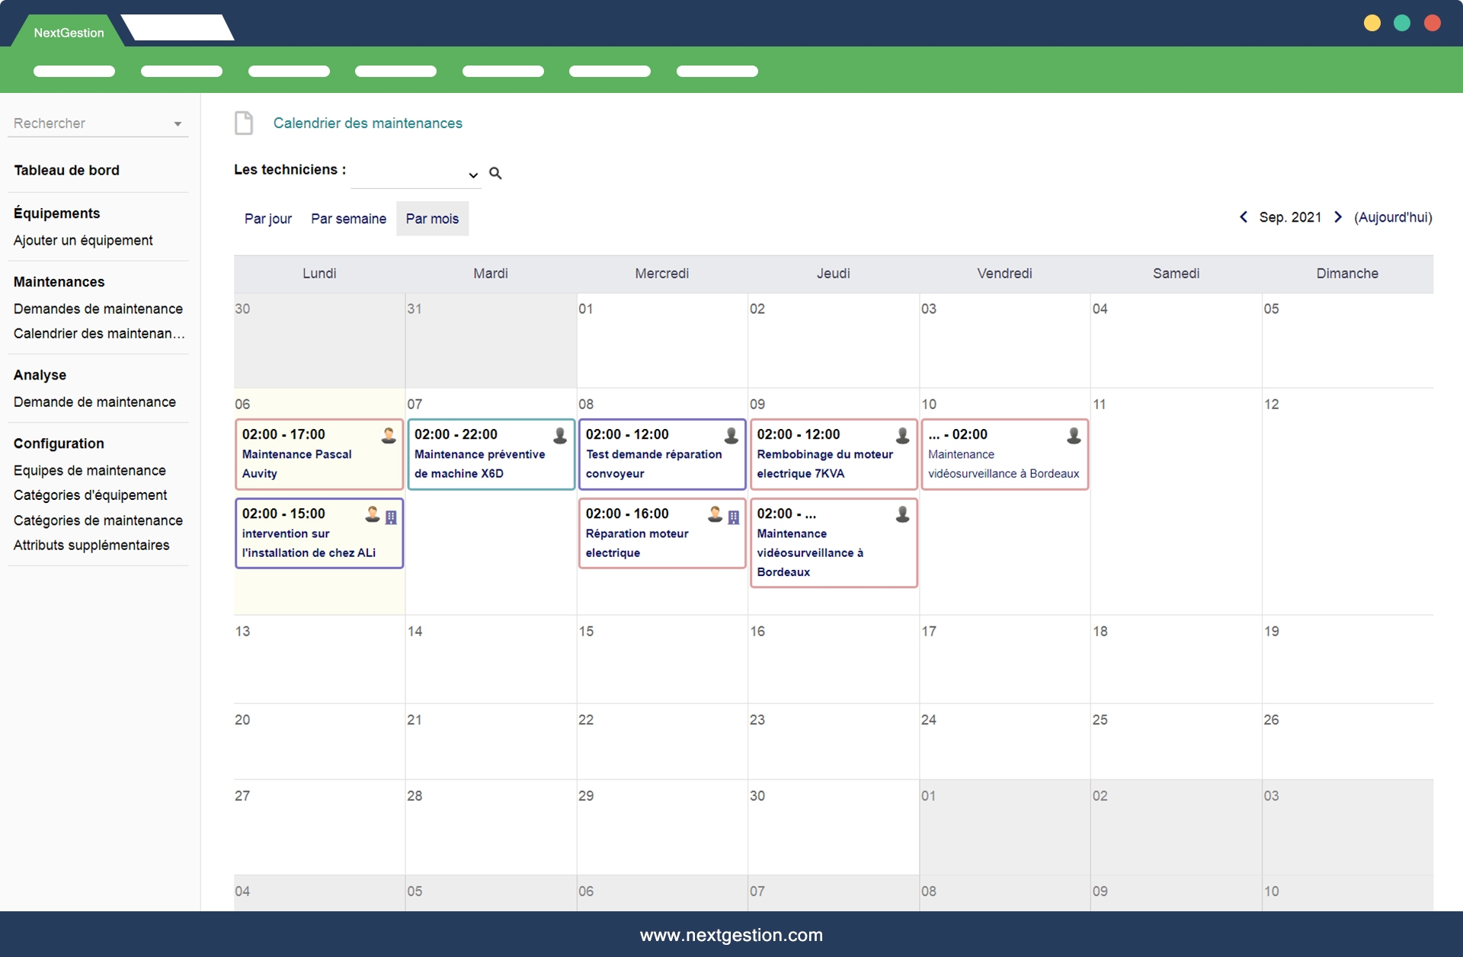The image size is (1463, 957).
Task: Click the document icon beside the calendar title
Action: pyautogui.click(x=244, y=123)
